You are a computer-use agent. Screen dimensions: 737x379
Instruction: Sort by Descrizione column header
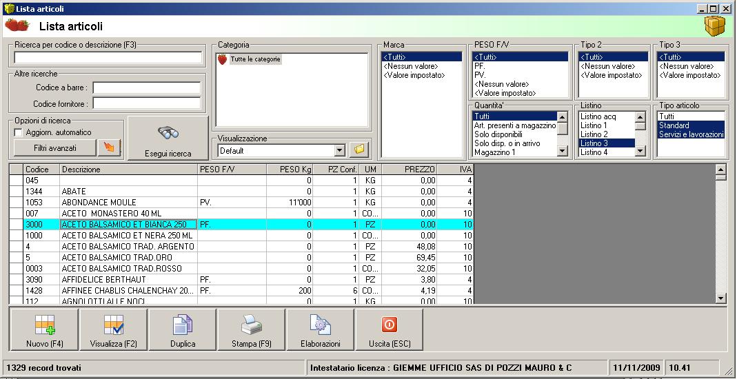(x=128, y=169)
